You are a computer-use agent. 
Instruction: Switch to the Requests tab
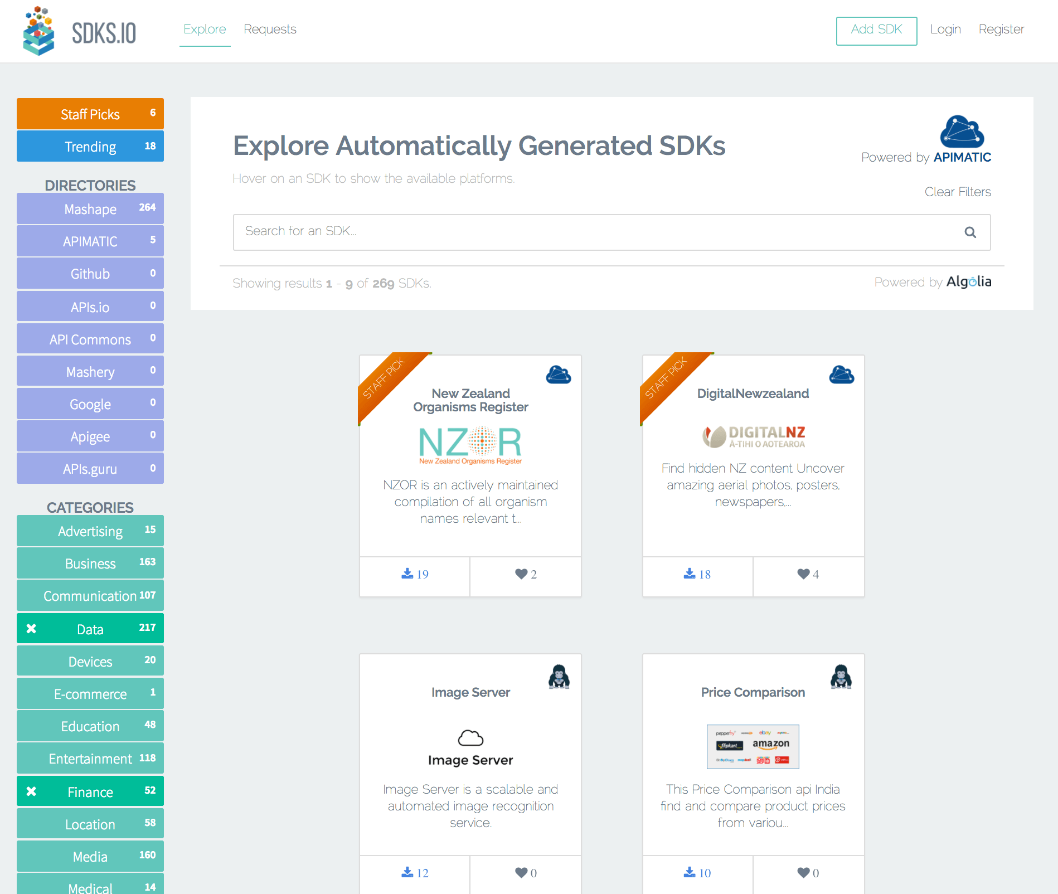click(270, 29)
